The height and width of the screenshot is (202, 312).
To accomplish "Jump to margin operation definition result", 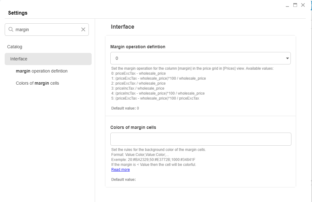I will click(x=41, y=71).
